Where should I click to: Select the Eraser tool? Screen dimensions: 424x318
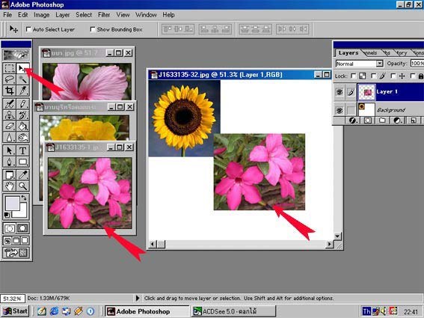coord(9,126)
